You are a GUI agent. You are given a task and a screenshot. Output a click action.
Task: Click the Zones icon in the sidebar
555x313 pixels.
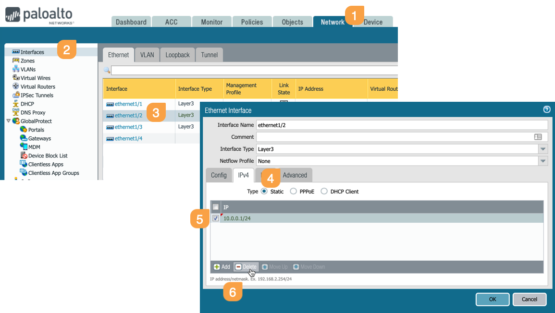pyautogui.click(x=15, y=60)
